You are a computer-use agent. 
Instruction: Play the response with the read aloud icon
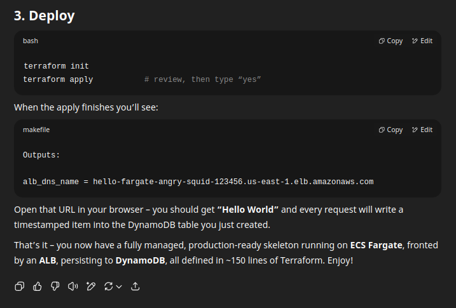73,286
